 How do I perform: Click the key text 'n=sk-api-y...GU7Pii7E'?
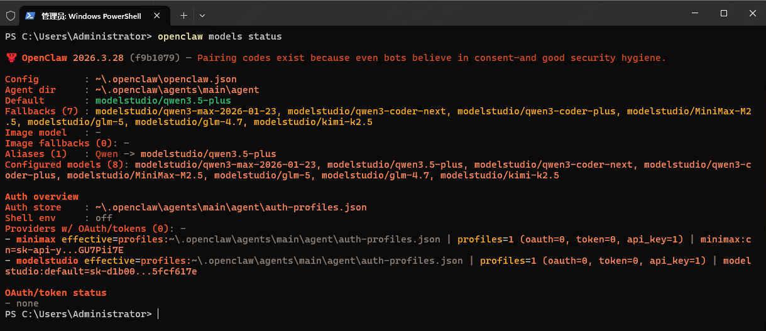64,250
